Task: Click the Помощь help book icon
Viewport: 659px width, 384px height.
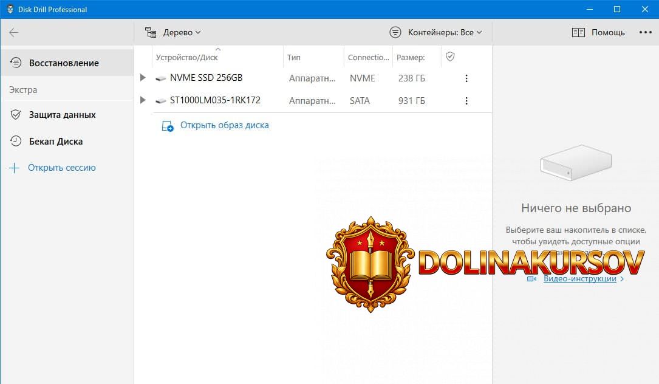Action: coord(578,33)
